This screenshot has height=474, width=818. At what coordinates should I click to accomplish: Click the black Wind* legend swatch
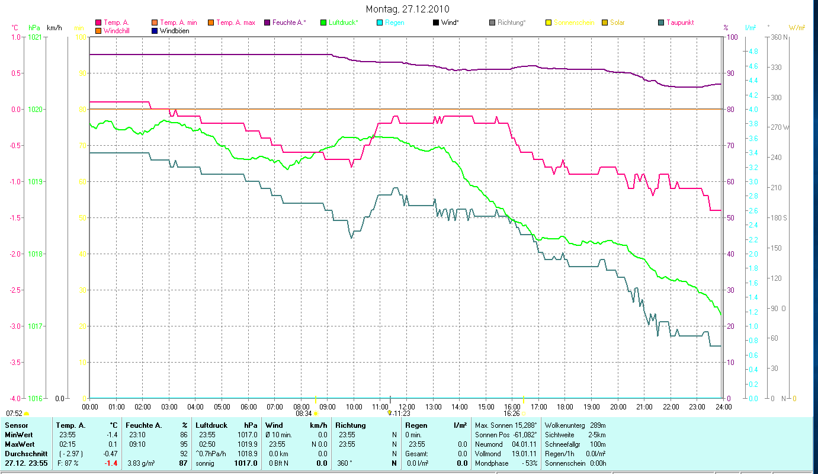coord(435,23)
